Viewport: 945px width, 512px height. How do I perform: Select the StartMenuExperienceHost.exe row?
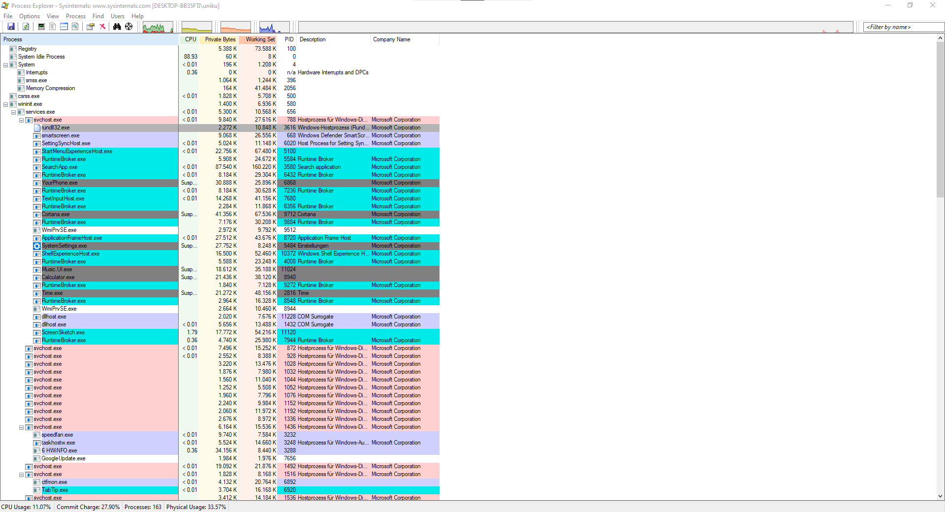pyautogui.click(x=220, y=151)
